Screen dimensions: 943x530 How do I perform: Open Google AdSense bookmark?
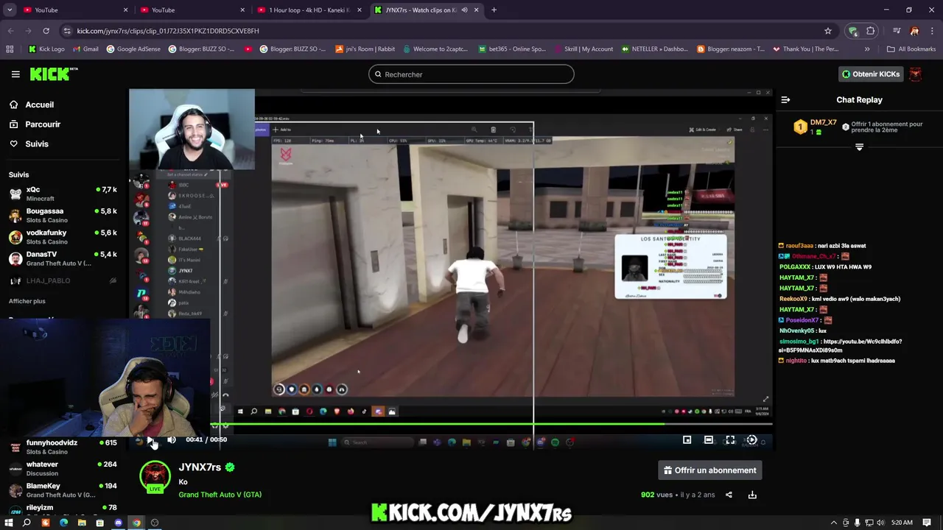[x=133, y=49]
